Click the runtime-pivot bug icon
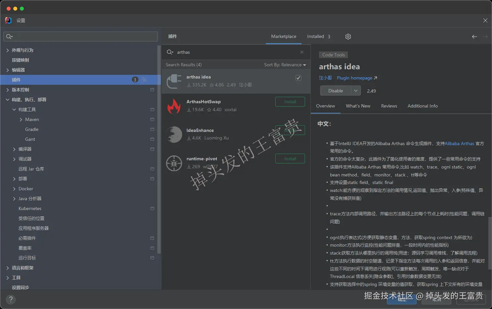 174,163
